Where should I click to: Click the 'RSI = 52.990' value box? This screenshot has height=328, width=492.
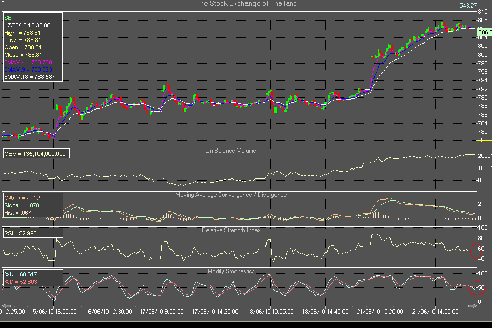coord(33,233)
